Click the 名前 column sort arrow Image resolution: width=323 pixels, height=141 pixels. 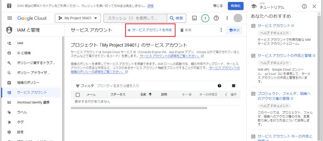150,95
